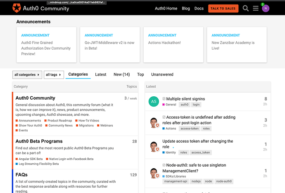Expand the all categories dropdown
The width and height of the screenshot is (285, 193).
(27, 75)
